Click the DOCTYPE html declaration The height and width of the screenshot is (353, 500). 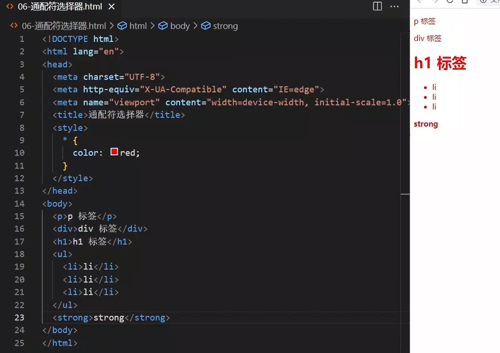pos(80,39)
